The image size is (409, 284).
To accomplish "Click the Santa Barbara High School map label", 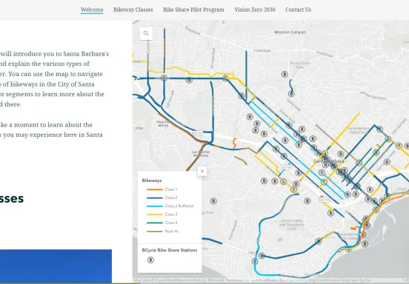I will [359, 130].
